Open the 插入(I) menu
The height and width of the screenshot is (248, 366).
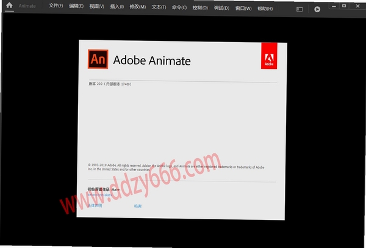[x=117, y=7]
